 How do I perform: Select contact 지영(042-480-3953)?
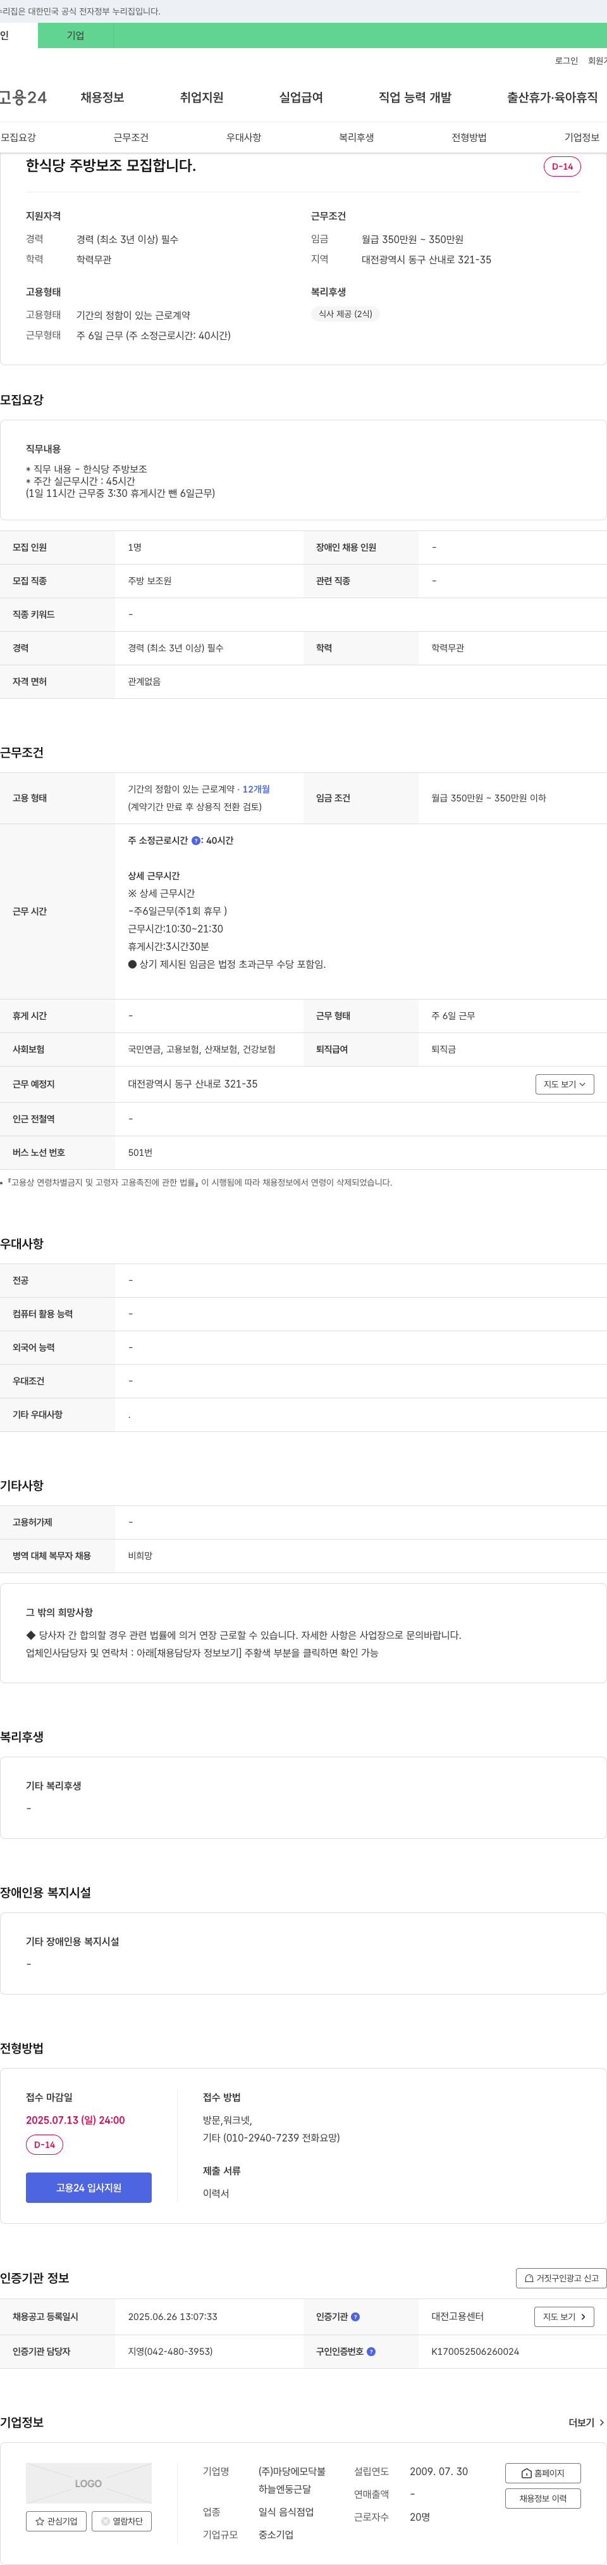coord(170,2352)
